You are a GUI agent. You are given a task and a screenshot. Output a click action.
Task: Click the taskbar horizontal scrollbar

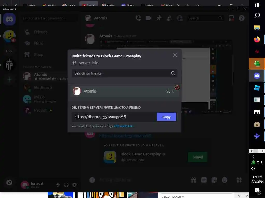click(257, 151)
